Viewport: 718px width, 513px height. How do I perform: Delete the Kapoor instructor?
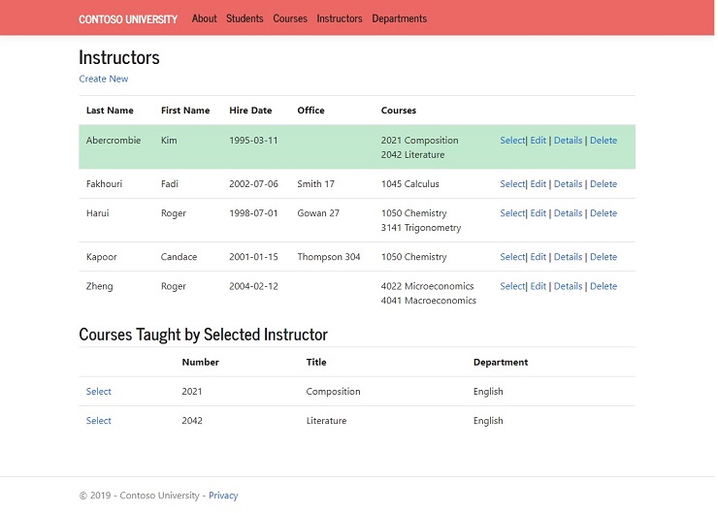point(604,257)
